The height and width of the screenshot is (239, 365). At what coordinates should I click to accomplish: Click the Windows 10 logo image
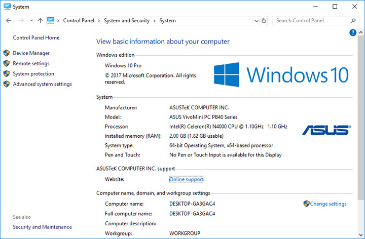click(281, 74)
